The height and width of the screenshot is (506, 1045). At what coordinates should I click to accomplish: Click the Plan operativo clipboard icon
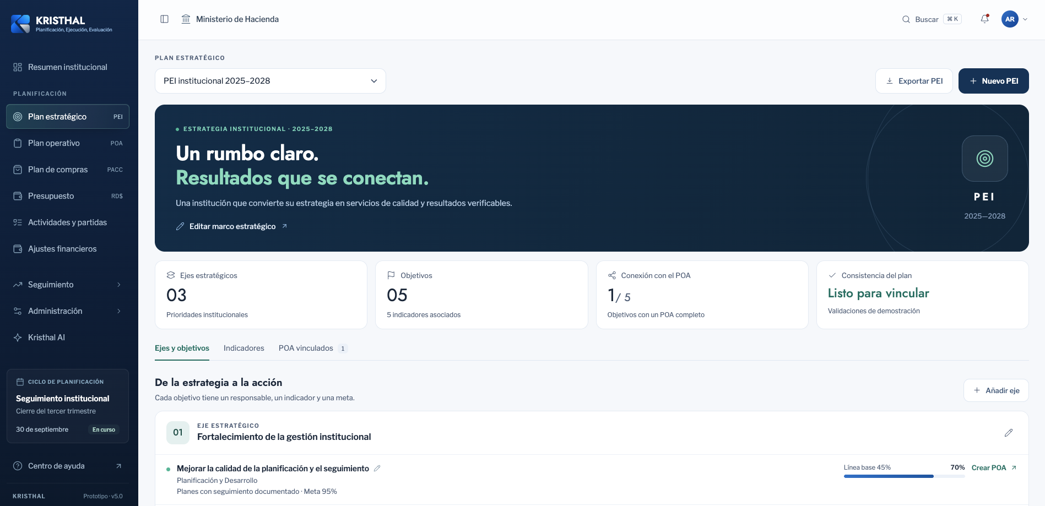point(18,143)
